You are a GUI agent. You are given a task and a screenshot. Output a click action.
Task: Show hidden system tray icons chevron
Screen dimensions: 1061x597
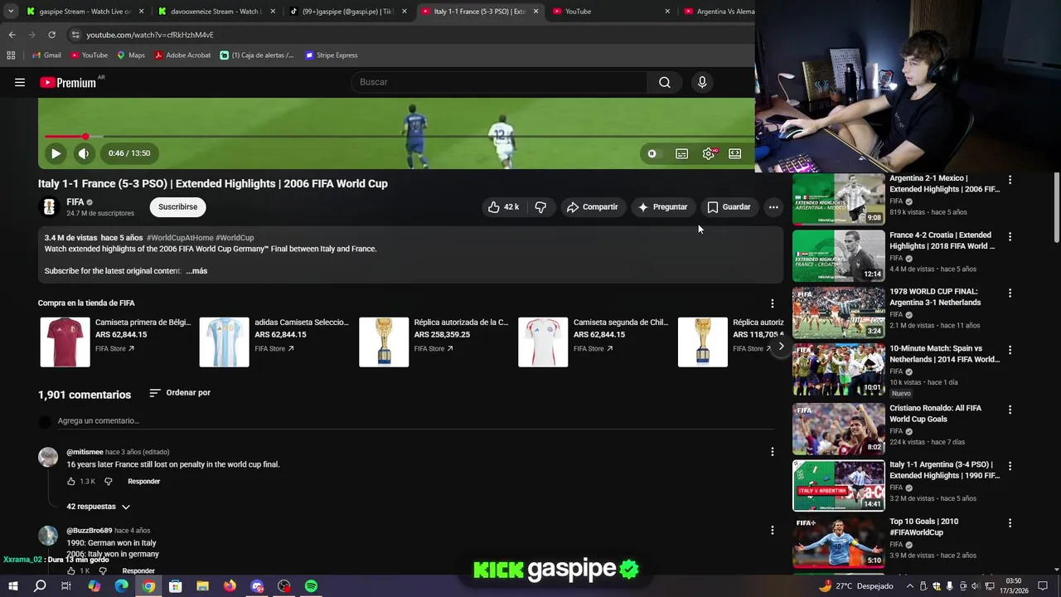[911, 586]
